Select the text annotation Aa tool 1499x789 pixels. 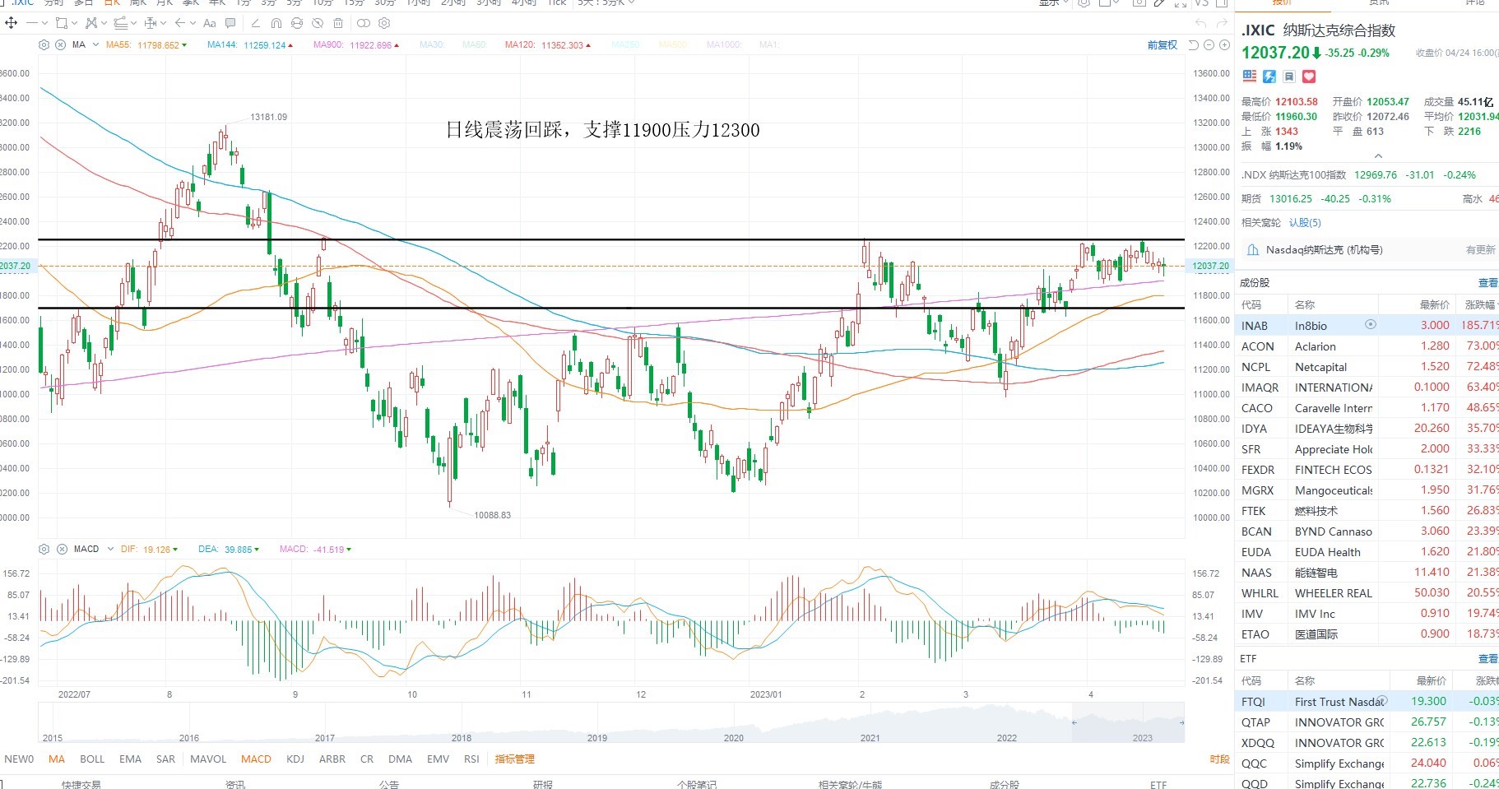(x=210, y=23)
